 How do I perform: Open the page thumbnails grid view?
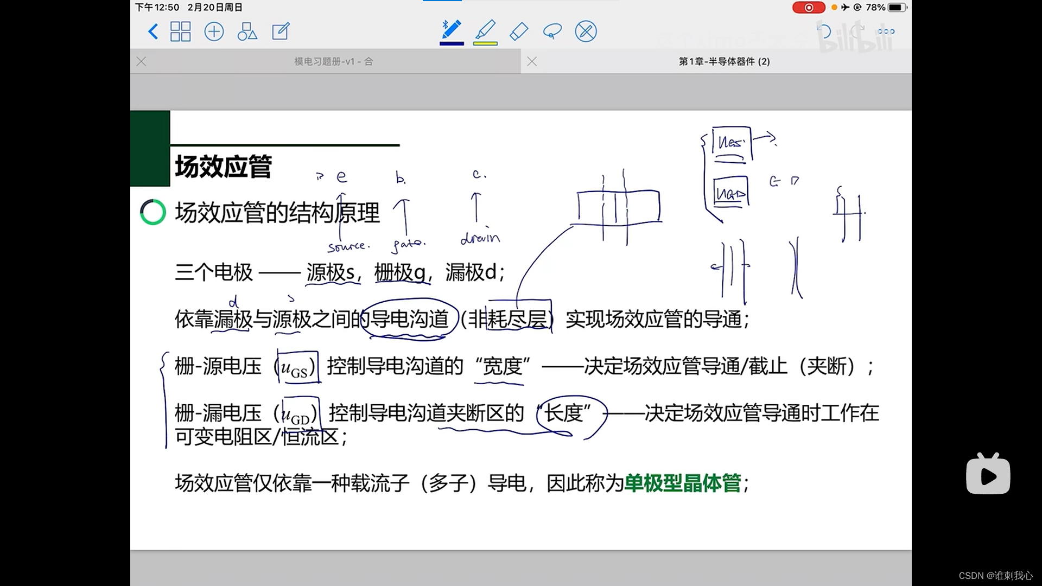180,31
